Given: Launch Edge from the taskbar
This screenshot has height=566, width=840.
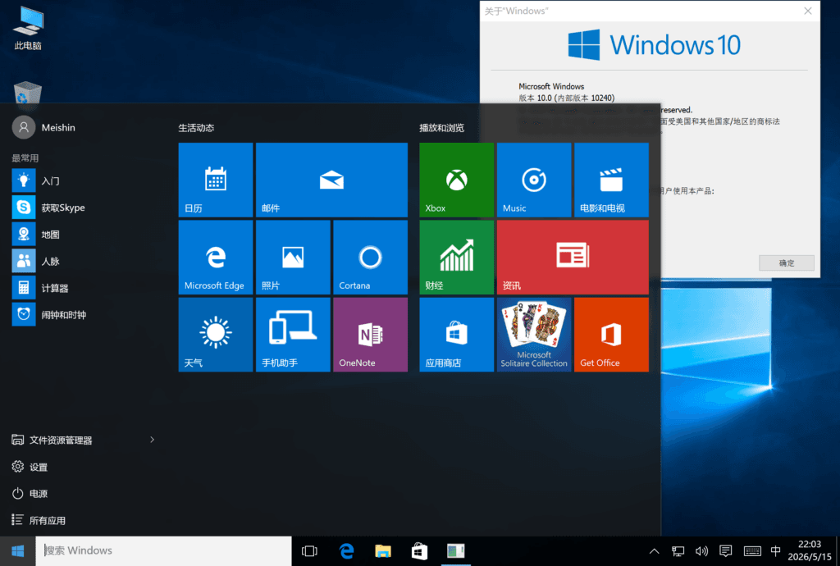Looking at the screenshot, I should (x=347, y=551).
